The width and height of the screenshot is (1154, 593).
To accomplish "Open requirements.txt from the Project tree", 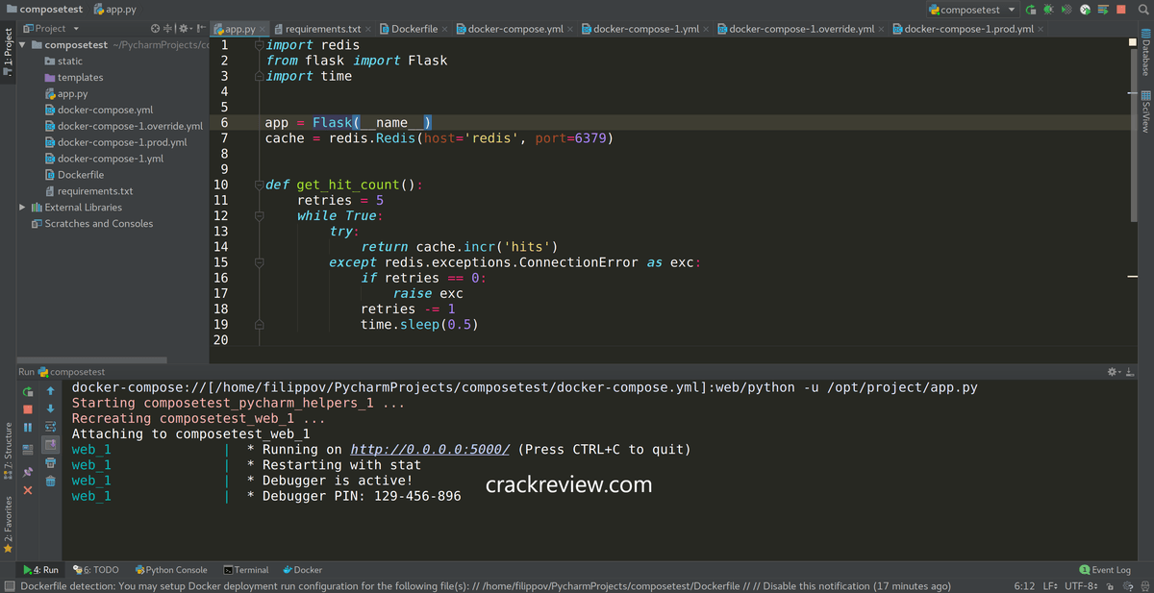I will click(91, 189).
